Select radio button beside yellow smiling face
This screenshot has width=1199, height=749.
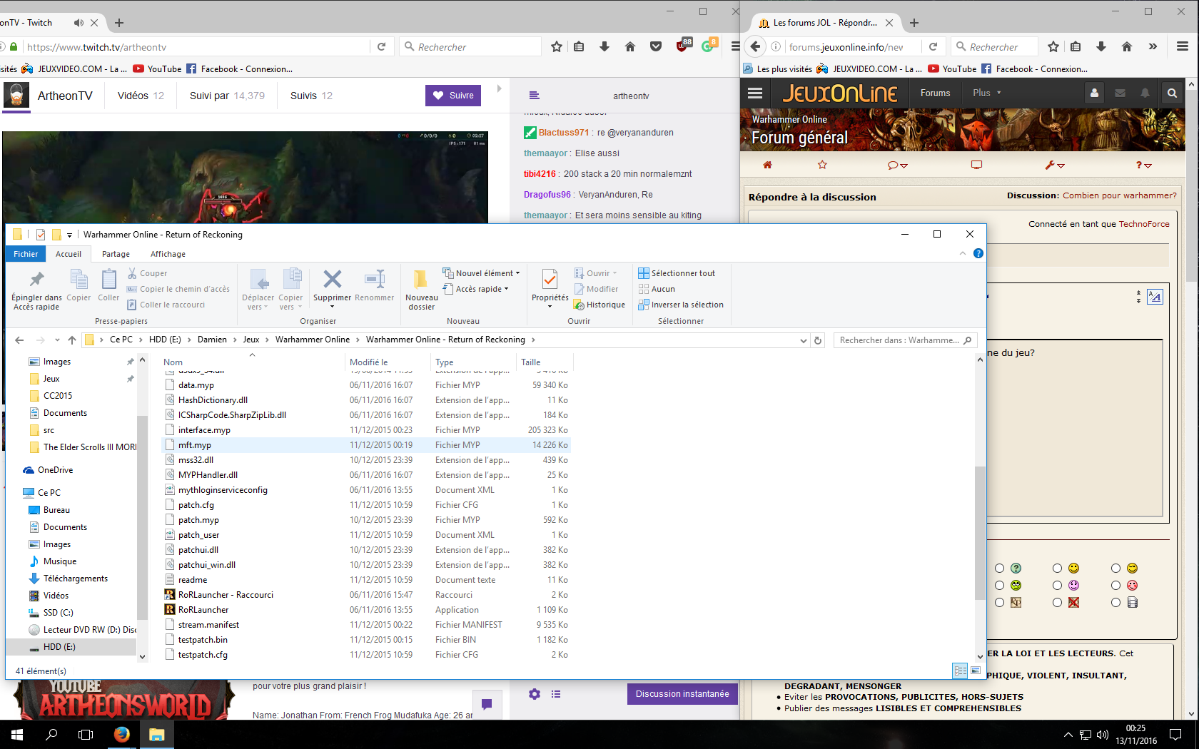[1057, 569]
